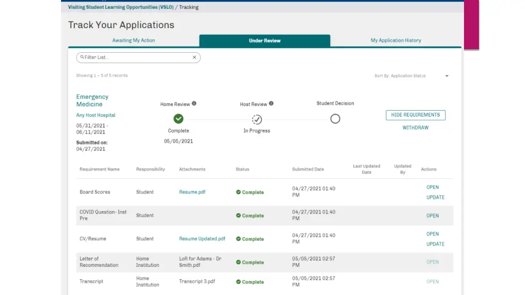Click the Requirement Name column header

point(99,169)
